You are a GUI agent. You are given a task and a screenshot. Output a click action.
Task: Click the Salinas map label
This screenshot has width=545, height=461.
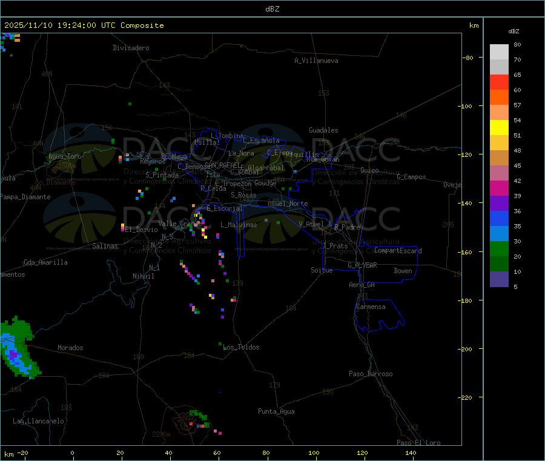(105, 246)
